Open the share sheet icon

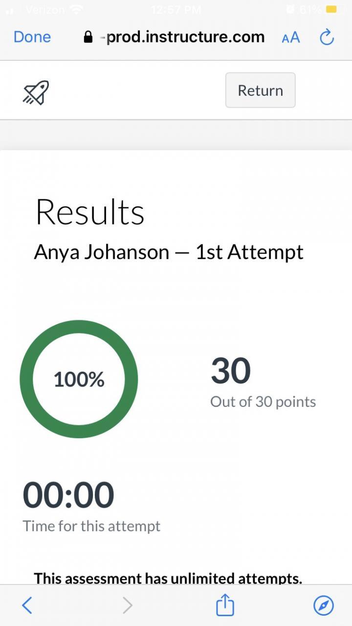tap(225, 605)
